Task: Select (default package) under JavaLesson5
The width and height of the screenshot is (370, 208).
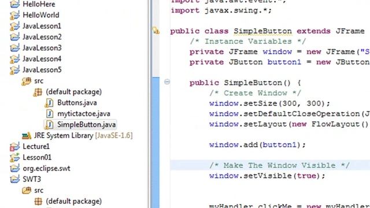Action: click(74, 92)
